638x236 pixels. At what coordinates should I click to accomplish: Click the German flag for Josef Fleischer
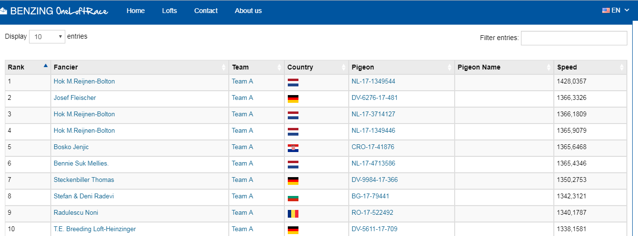tap(293, 99)
